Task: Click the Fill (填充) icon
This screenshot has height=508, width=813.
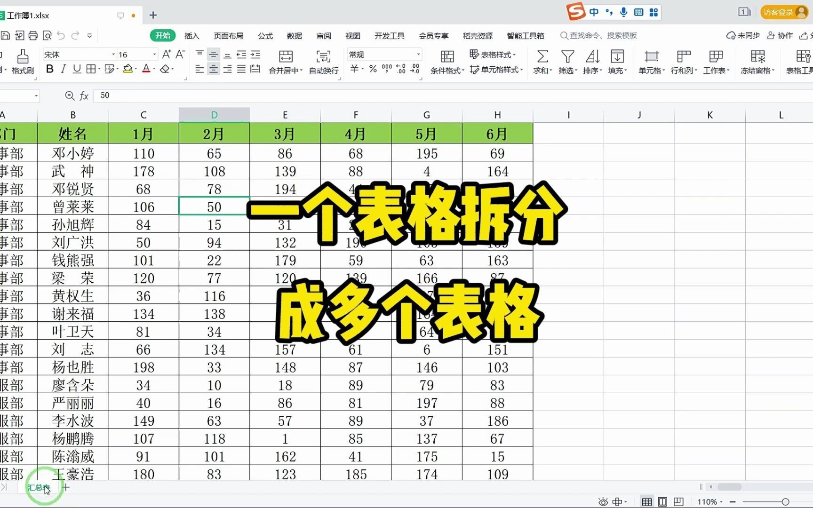Action: pyautogui.click(x=617, y=57)
